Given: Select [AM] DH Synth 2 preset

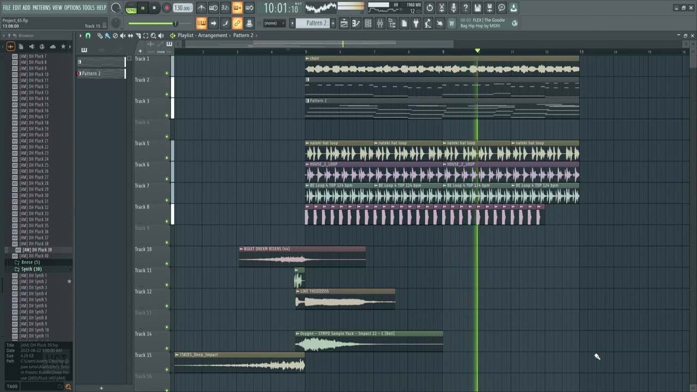Looking at the screenshot, I should (x=33, y=281).
